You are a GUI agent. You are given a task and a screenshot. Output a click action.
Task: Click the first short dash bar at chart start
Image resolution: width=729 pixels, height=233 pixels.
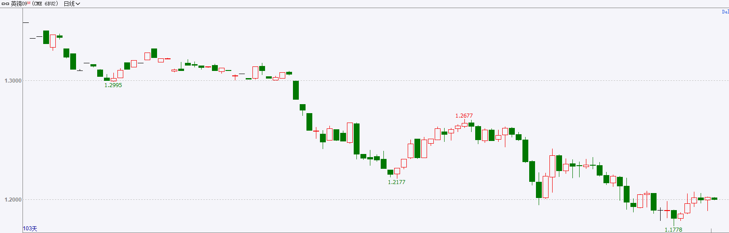(x=26, y=22)
